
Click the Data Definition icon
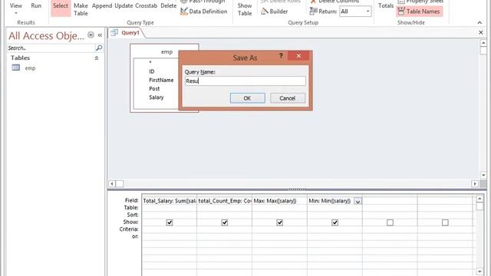(184, 11)
